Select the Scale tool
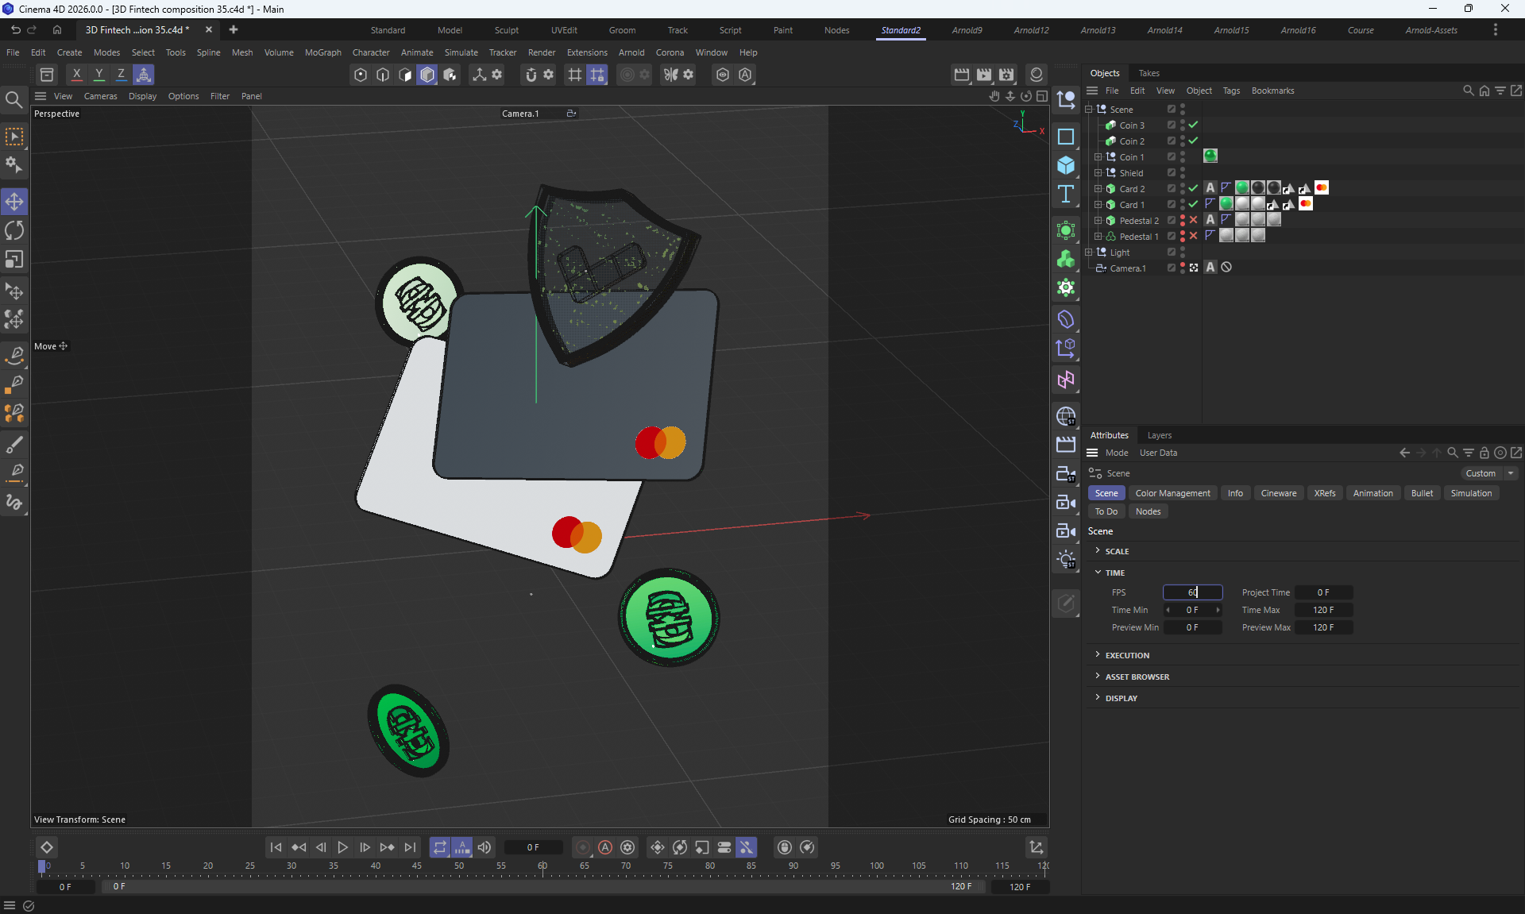Image resolution: width=1525 pixels, height=914 pixels. [14, 260]
